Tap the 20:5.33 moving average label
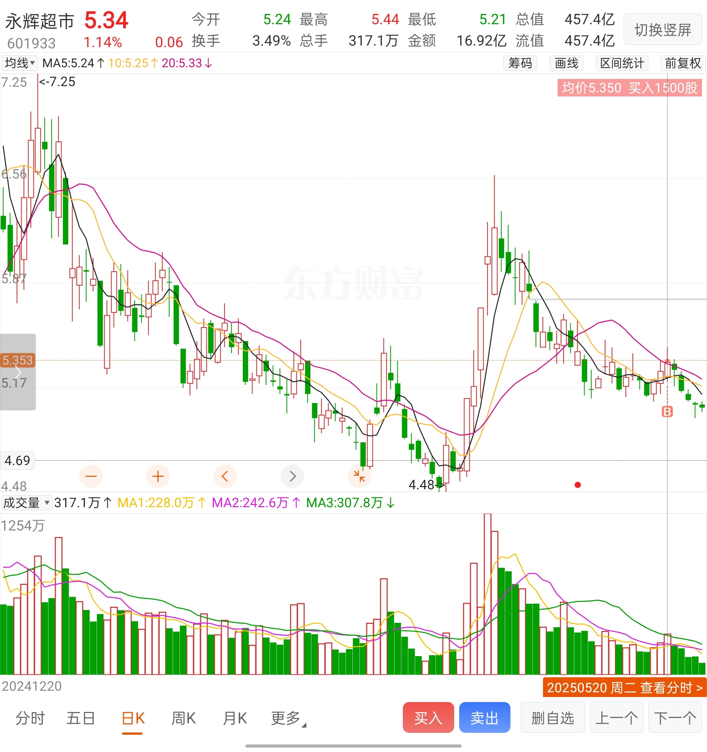The image size is (707, 752). pyautogui.click(x=187, y=63)
